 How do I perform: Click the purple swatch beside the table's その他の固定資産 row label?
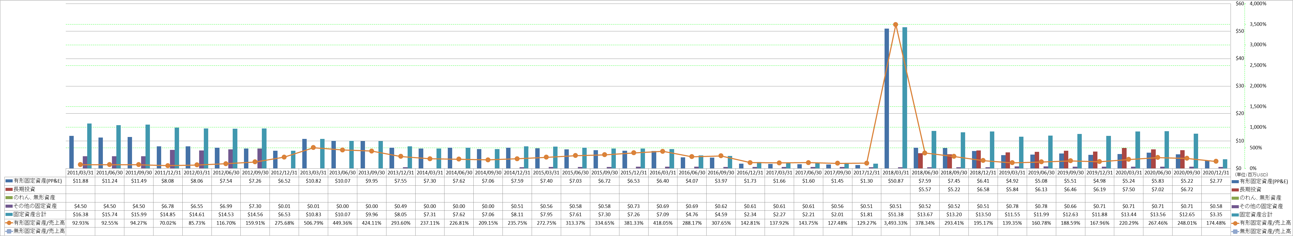click(9, 206)
